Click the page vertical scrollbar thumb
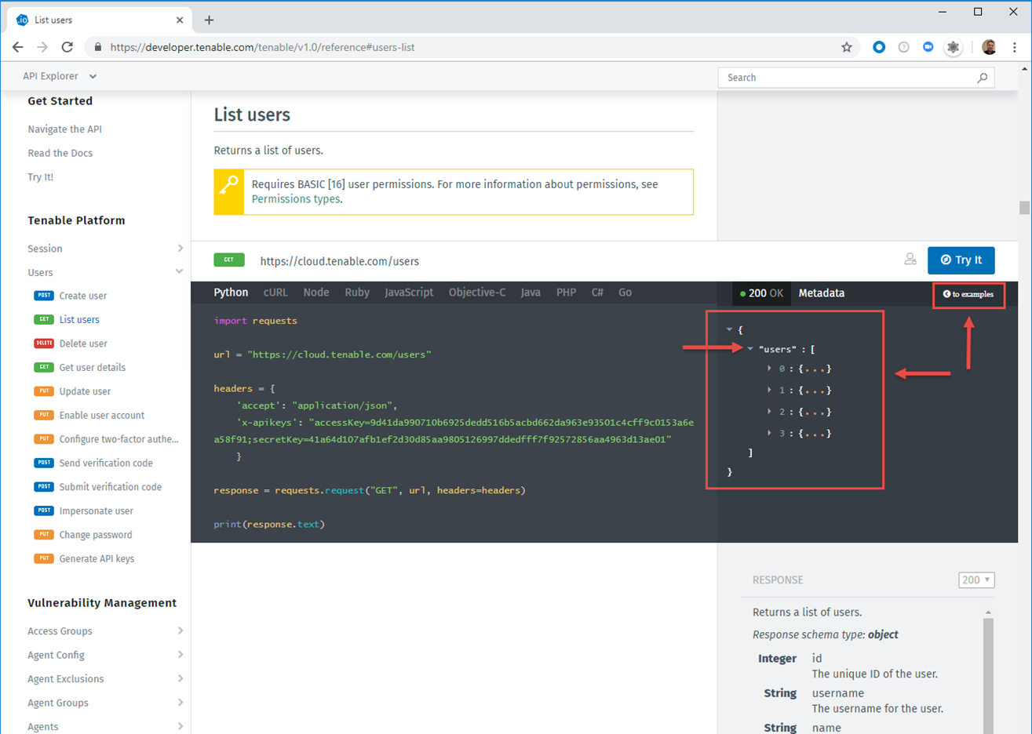This screenshot has height=734, width=1032. click(1024, 207)
